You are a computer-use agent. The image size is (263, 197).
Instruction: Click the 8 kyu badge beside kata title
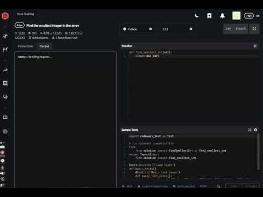(20, 25)
